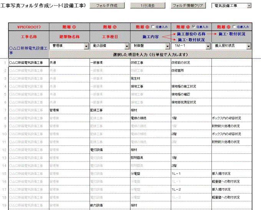Select the 2階 cell in row 10
Image resolution: width=261 pixels, height=210 pixels.
191,134
